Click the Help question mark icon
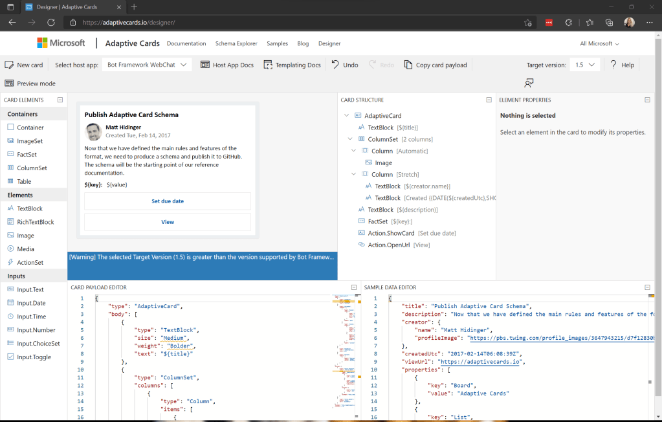Viewport: 662px width, 422px height. pyautogui.click(x=613, y=65)
